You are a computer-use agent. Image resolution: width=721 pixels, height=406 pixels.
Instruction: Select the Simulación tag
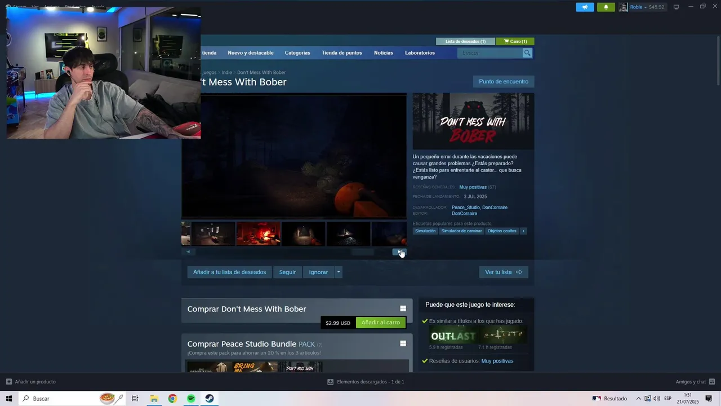coord(425,231)
